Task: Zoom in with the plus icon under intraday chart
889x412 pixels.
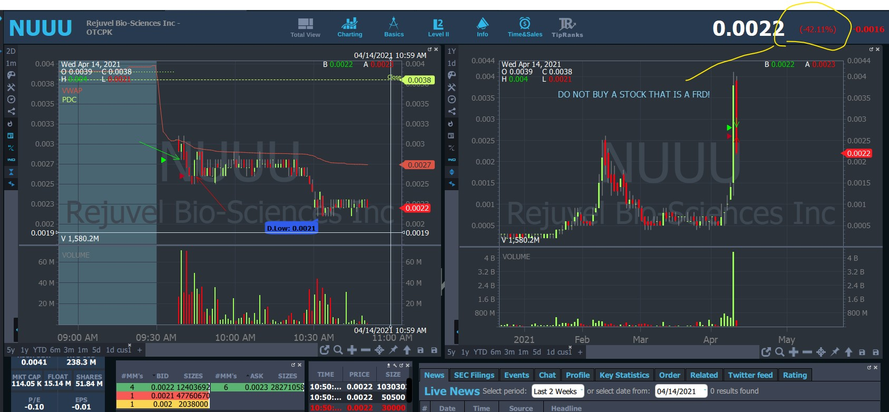Action: [x=352, y=350]
